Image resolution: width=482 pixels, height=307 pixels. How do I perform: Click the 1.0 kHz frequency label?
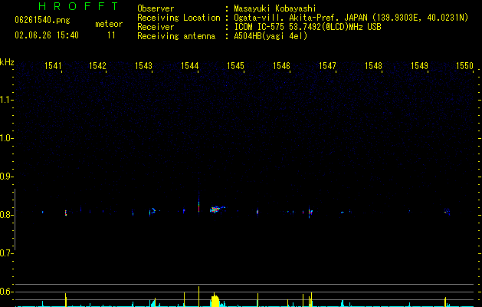[x=6, y=138]
